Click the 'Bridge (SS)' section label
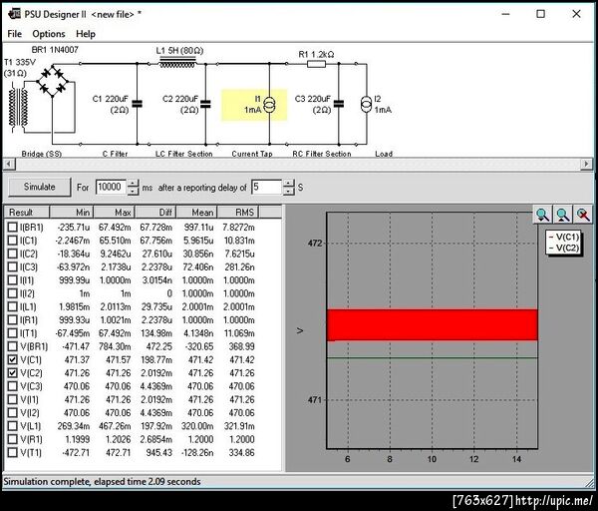 (42, 154)
